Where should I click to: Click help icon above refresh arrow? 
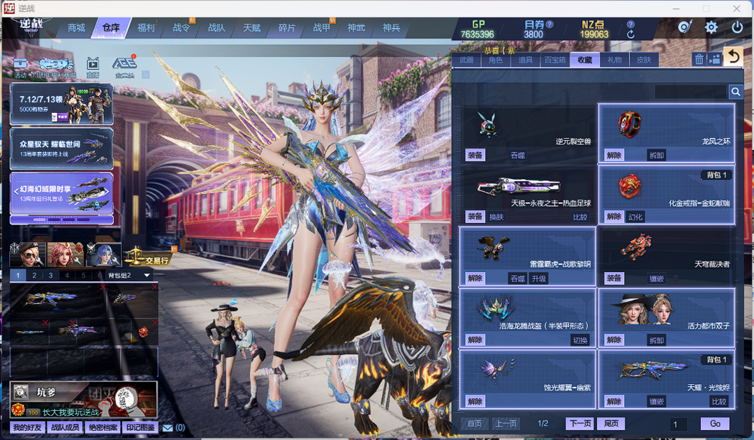(x=631, y=24)
